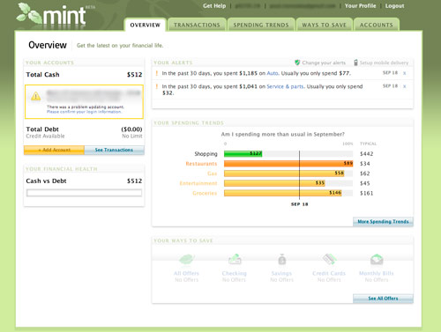Open the Checking offers icon

click(235, 259)
